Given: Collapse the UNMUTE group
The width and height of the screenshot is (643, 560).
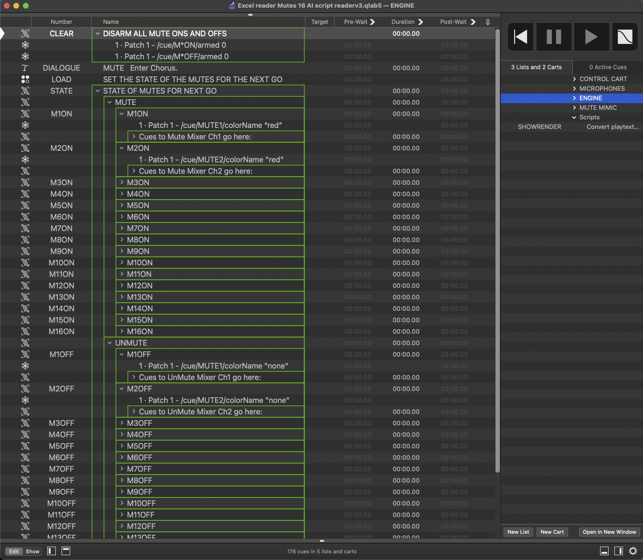Looking at the screenshot, I should coord(110,343).
